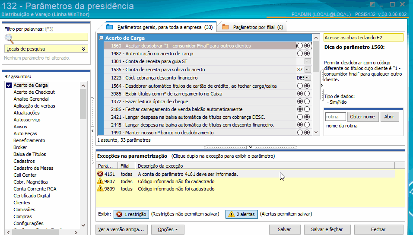Click scroll up arrow of subjects list

tap(83, 86)
